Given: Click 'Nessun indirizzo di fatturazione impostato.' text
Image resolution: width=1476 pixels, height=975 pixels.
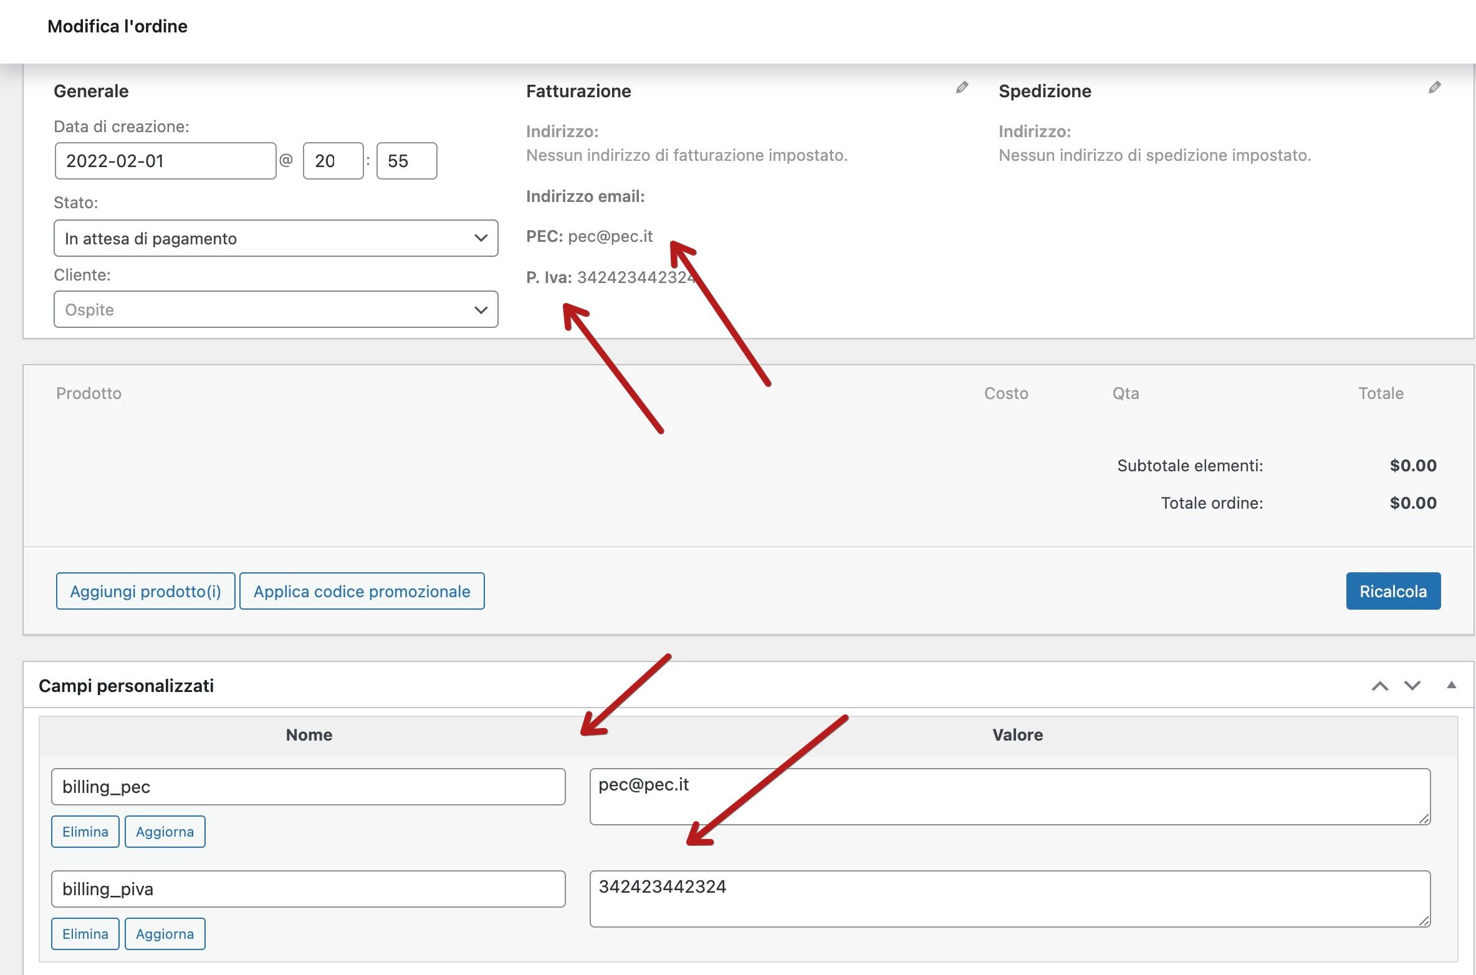Looking at the screenshot, I should tap(687, 155).
